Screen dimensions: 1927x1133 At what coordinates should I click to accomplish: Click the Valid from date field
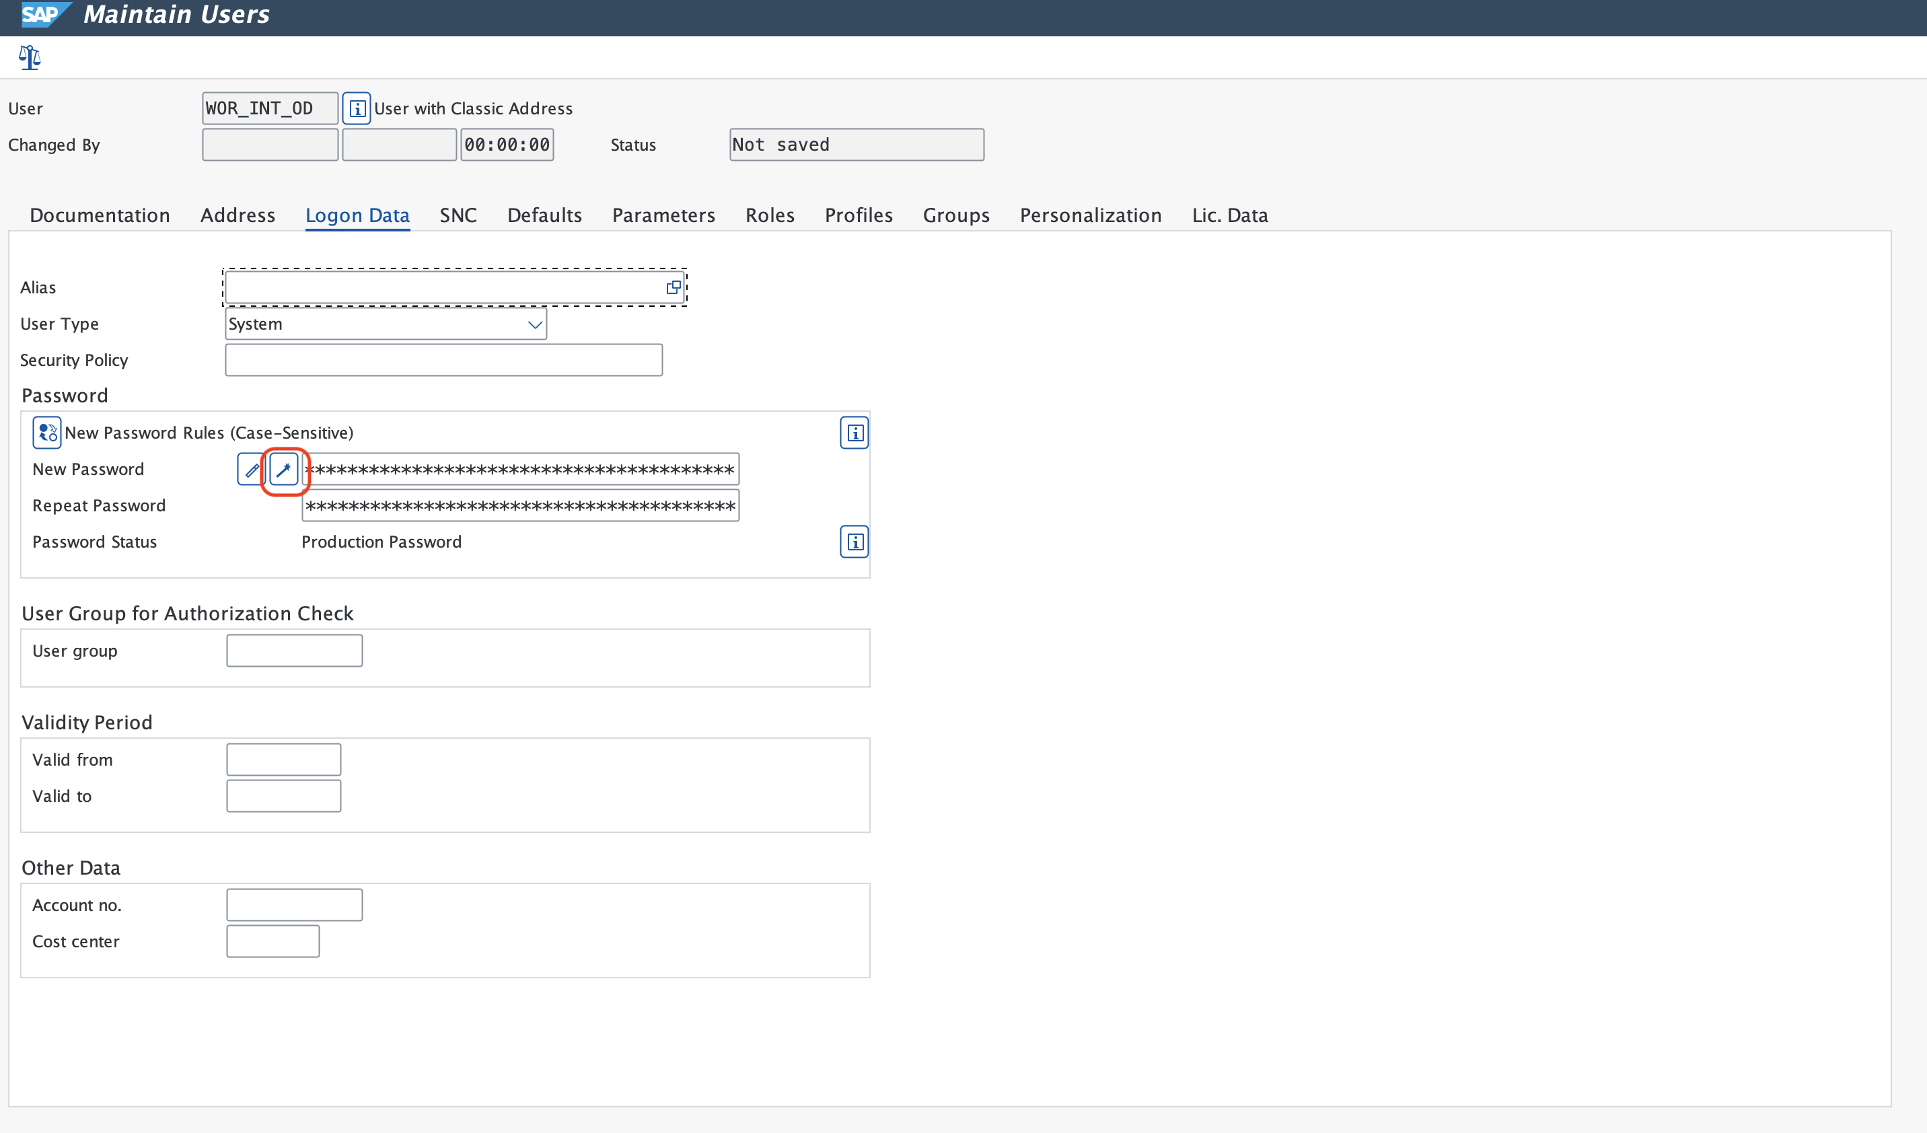pyautogui.click(x=283, y=758)
